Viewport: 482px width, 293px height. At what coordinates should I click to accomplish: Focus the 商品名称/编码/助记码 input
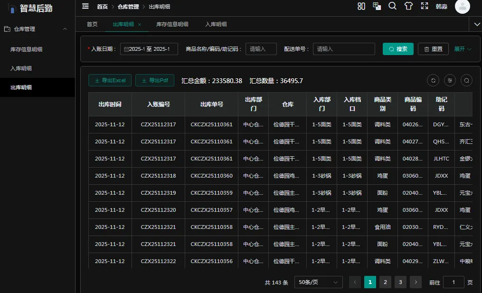[x=261, y=49]
